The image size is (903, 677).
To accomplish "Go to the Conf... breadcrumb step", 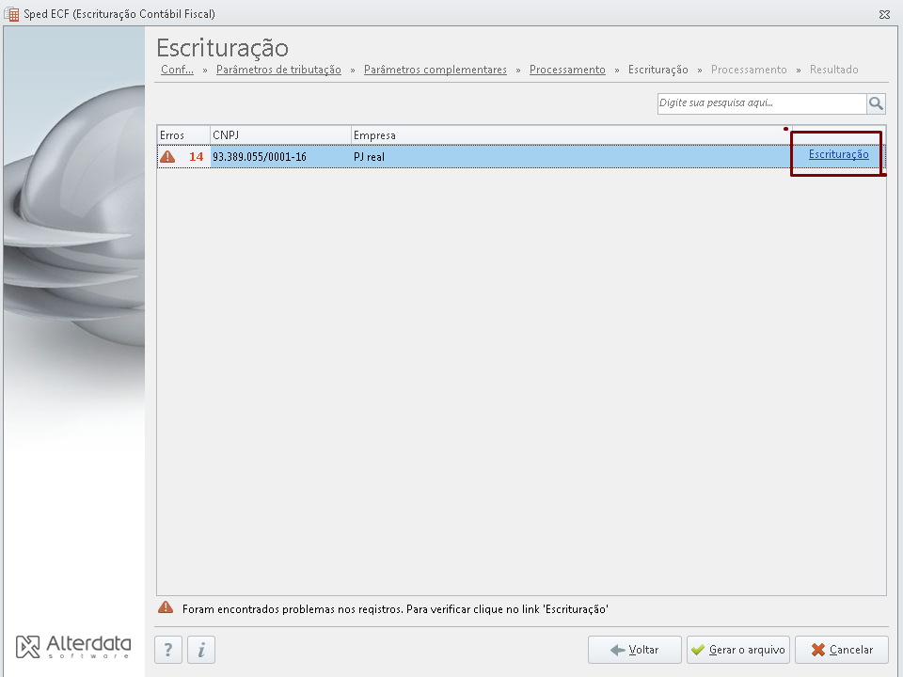I will [178, 70].
